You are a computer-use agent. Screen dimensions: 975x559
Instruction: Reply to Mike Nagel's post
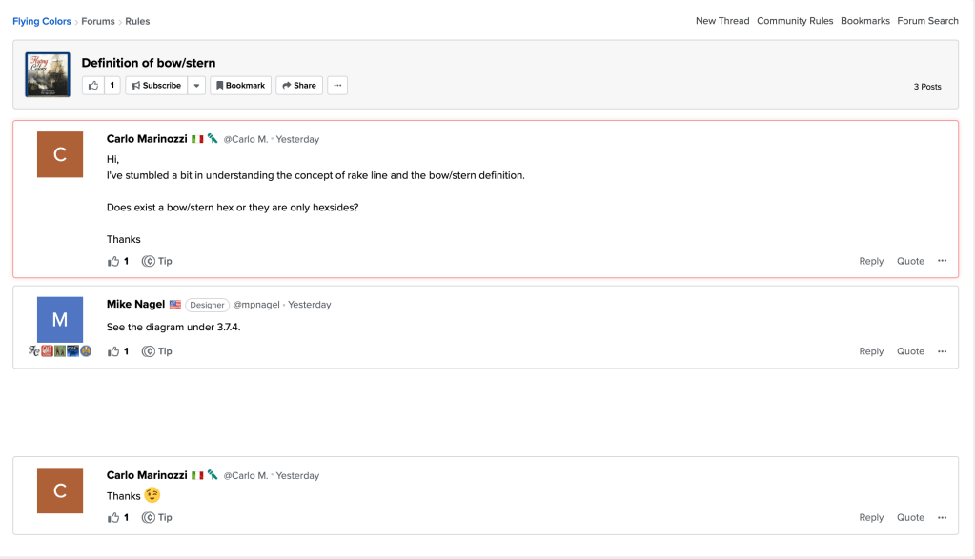click(871, 351)
